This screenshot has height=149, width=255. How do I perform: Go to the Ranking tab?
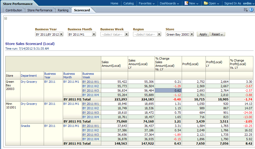(x=63, y=10)
